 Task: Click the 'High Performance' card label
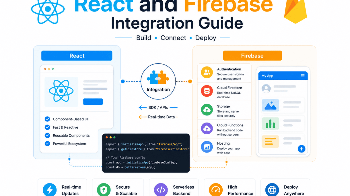pos(240,190)
